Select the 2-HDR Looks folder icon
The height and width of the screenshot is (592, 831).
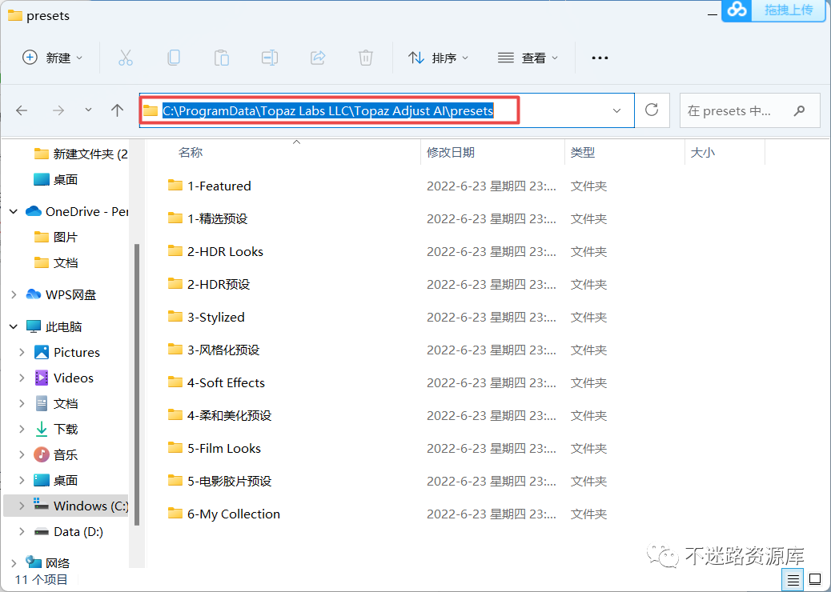point(175,251)
